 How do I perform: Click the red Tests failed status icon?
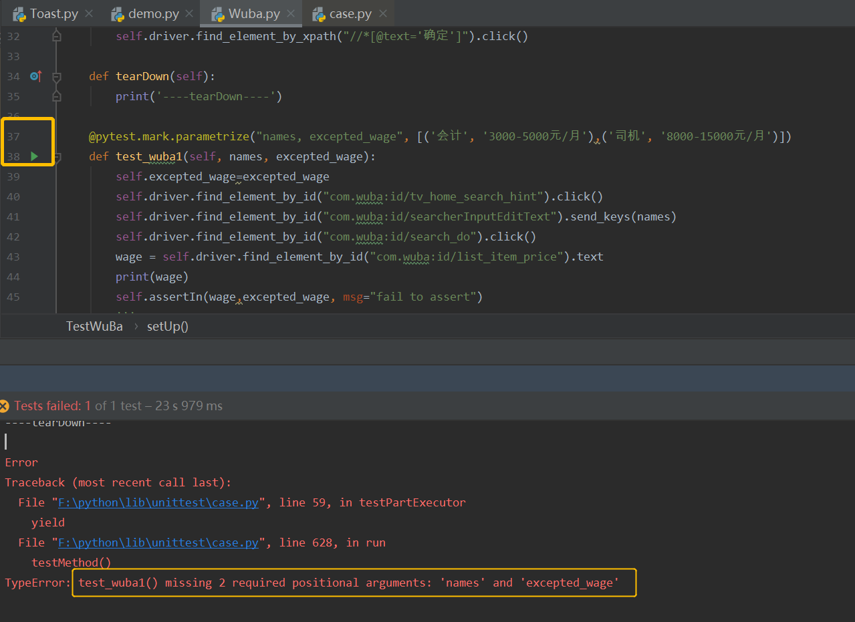(4, 406)
